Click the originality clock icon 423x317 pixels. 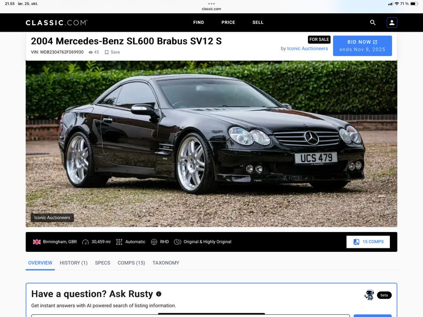177,242
